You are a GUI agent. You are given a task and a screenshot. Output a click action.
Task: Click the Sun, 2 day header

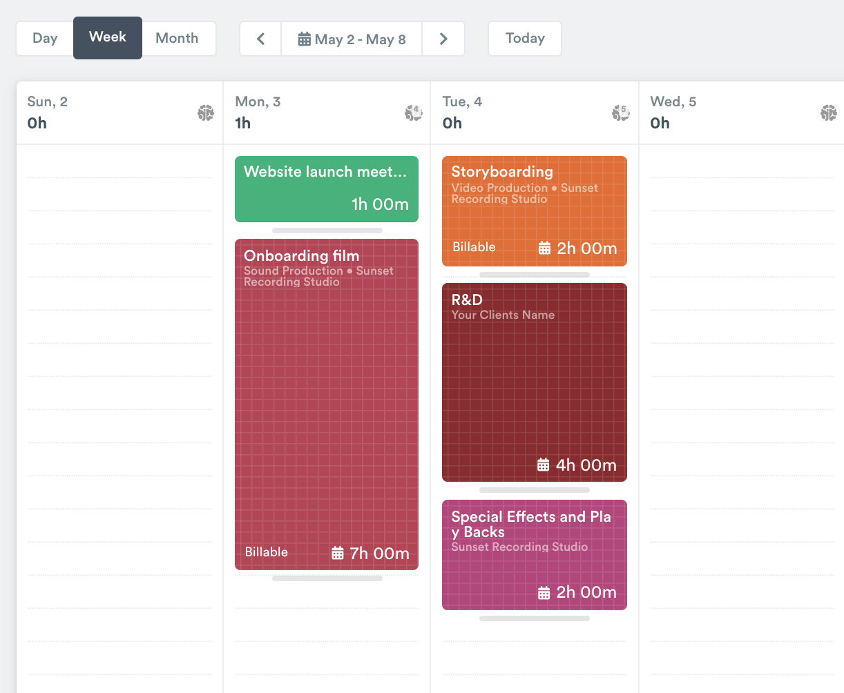tap(48, 102)
